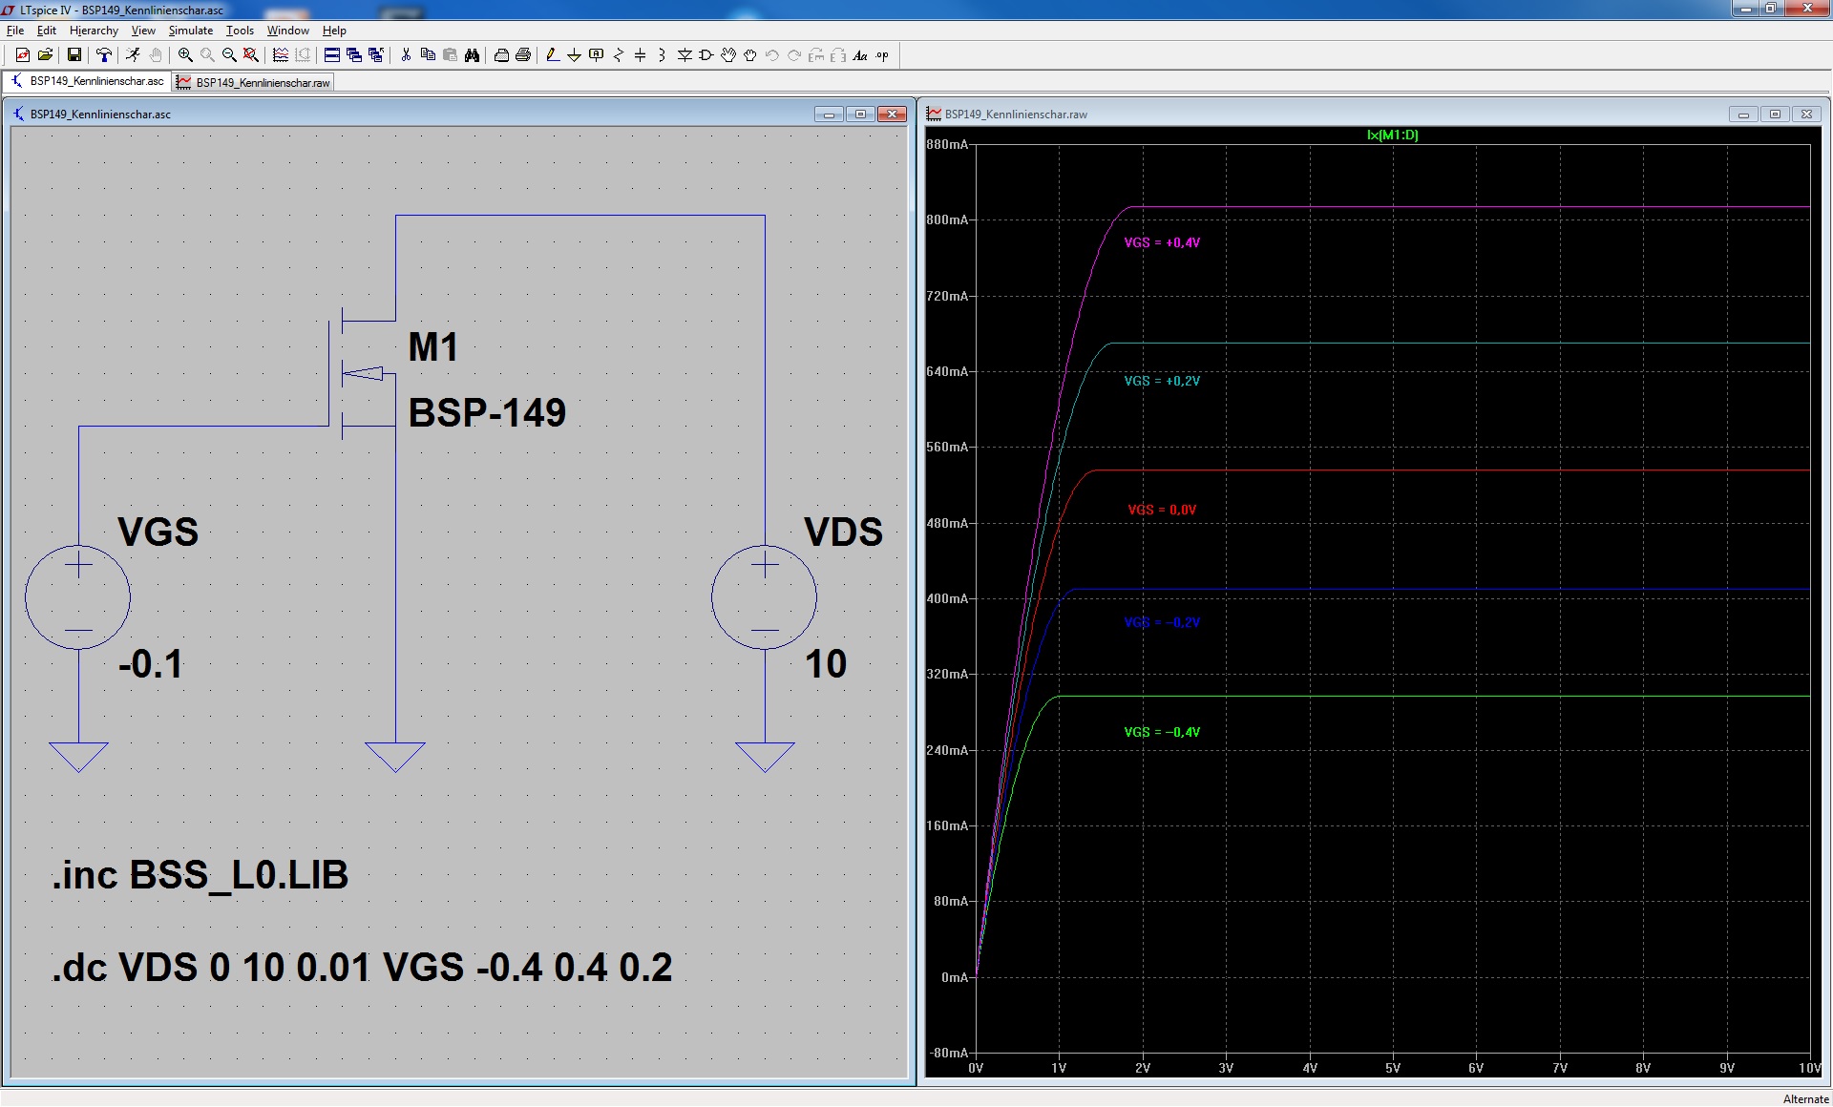Select the Move hand tool
Viewport: 1833px width, 1107px height.
tap(728, 55)
